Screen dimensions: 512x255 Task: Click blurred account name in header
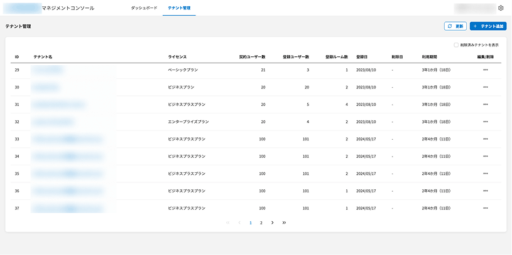coord(475,8)
